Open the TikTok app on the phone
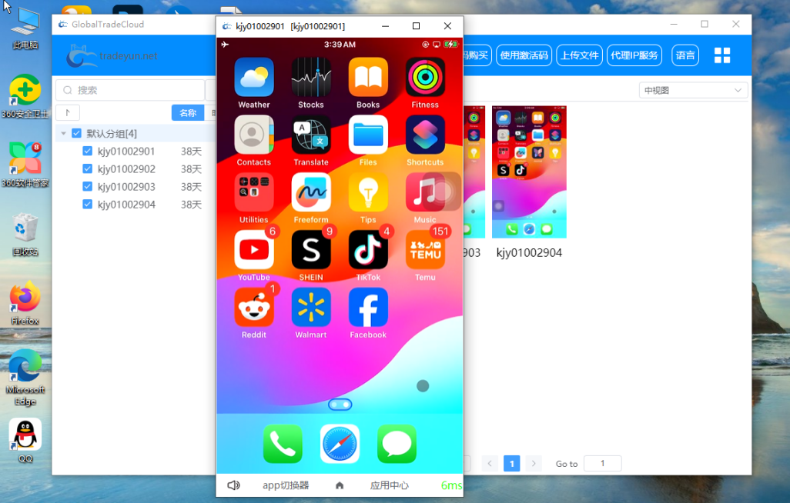Screen dimensions: 790x503 [368, 250]
